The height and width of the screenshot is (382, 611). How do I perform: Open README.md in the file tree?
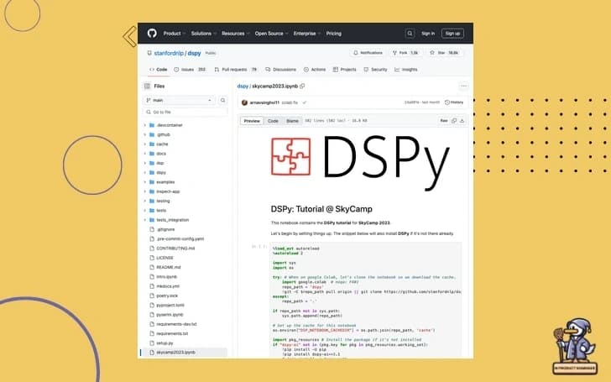pos(169,267)
